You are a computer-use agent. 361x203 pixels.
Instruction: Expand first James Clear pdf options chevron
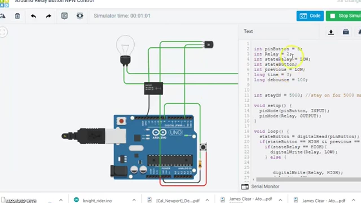281,200
